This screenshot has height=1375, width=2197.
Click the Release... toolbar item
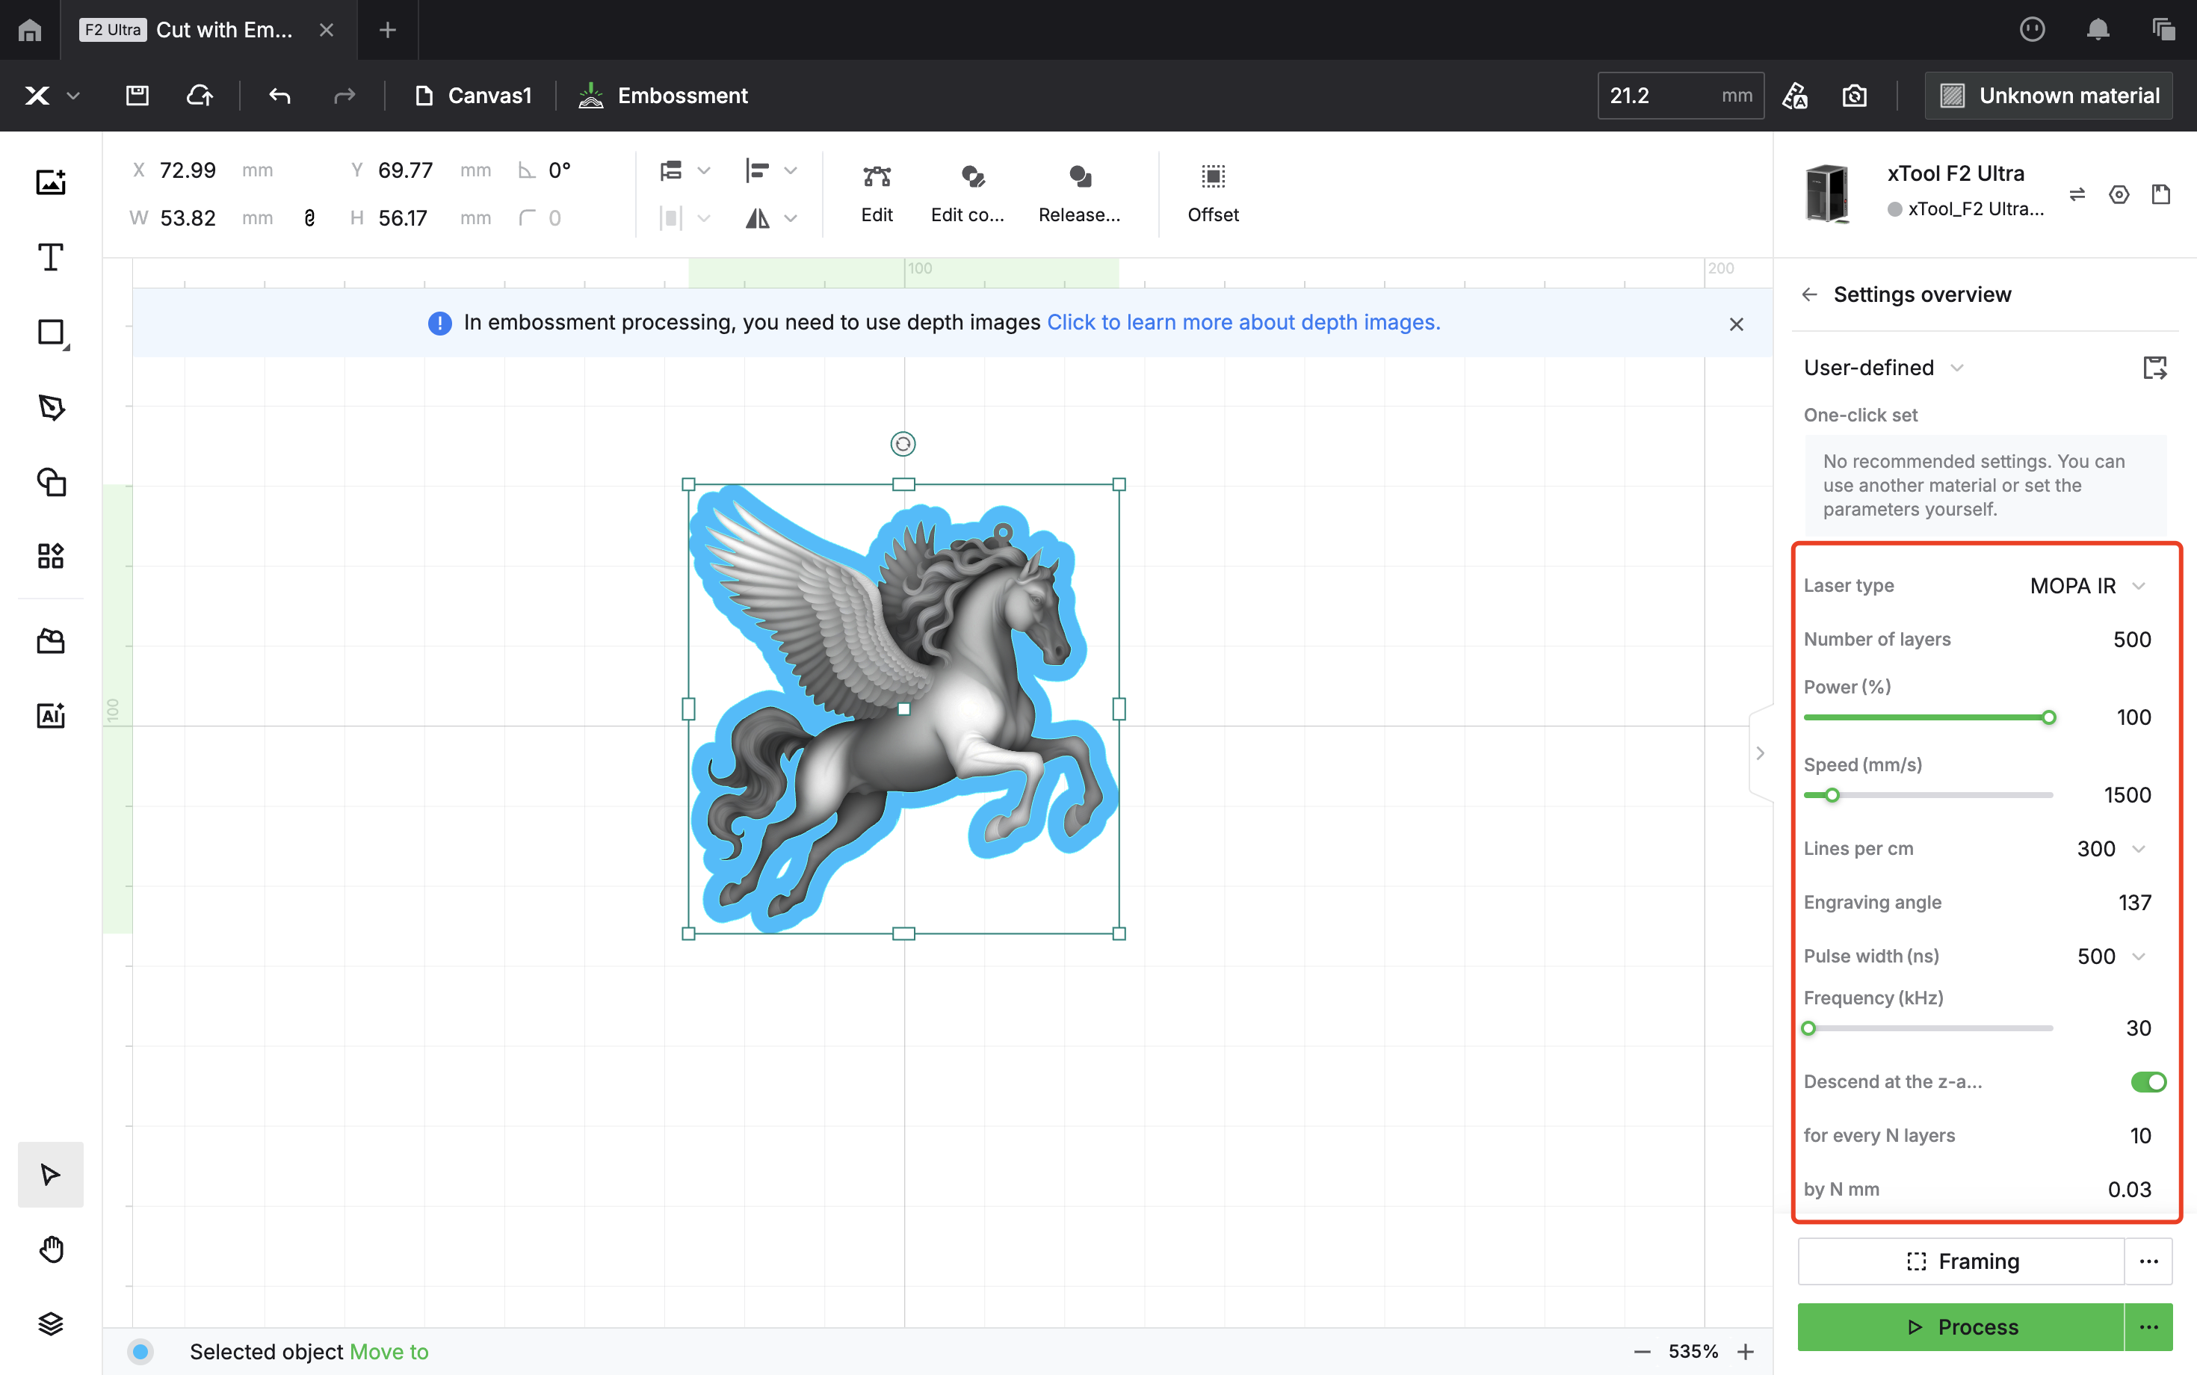[1079, 194]
